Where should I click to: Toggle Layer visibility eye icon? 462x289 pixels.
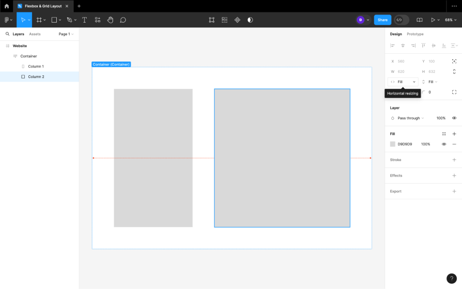click(x=454, y=118)
